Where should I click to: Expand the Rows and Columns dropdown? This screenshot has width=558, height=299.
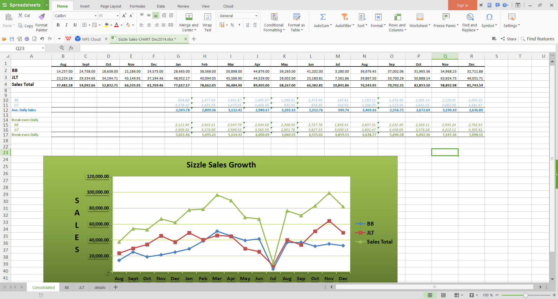point(405,30)
